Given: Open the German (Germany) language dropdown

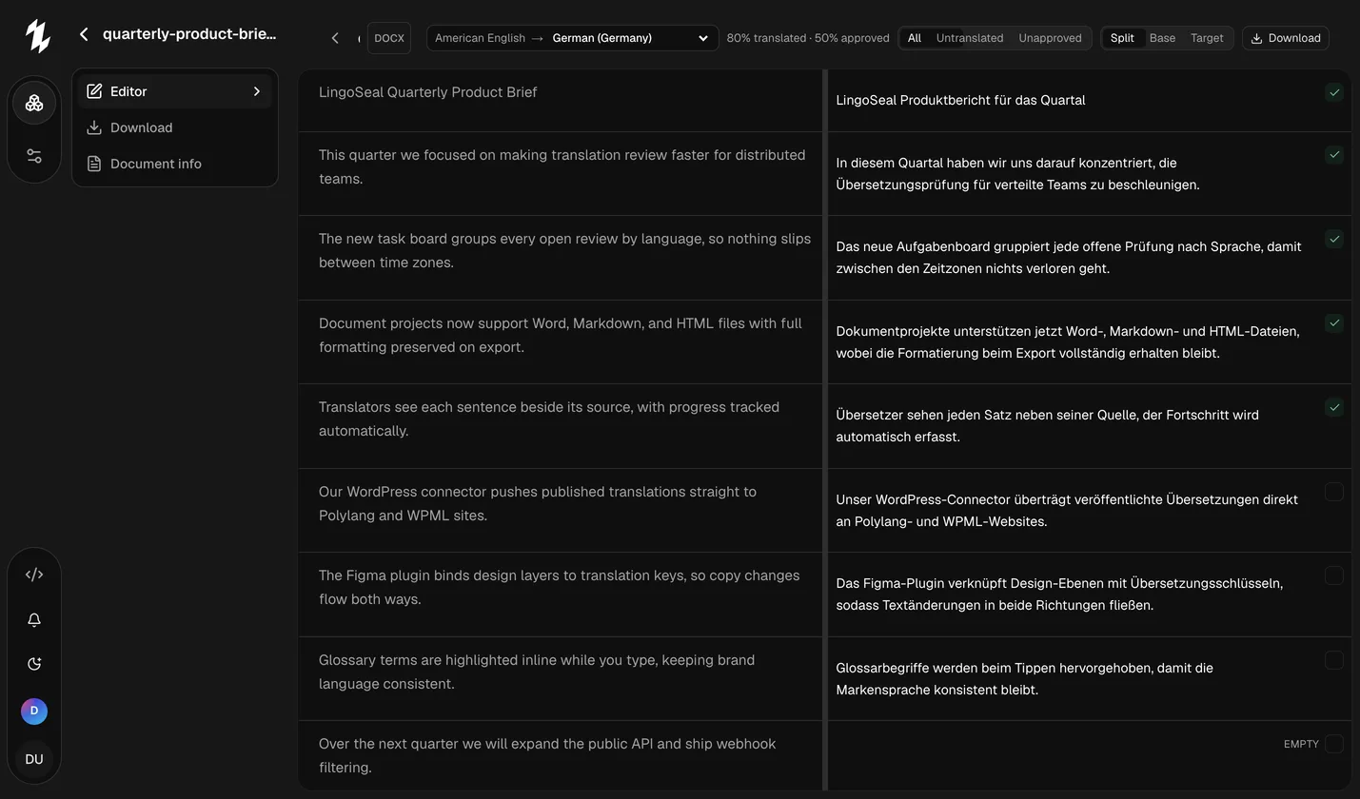Looking at the screenshot, I should [x=573, y=38].
